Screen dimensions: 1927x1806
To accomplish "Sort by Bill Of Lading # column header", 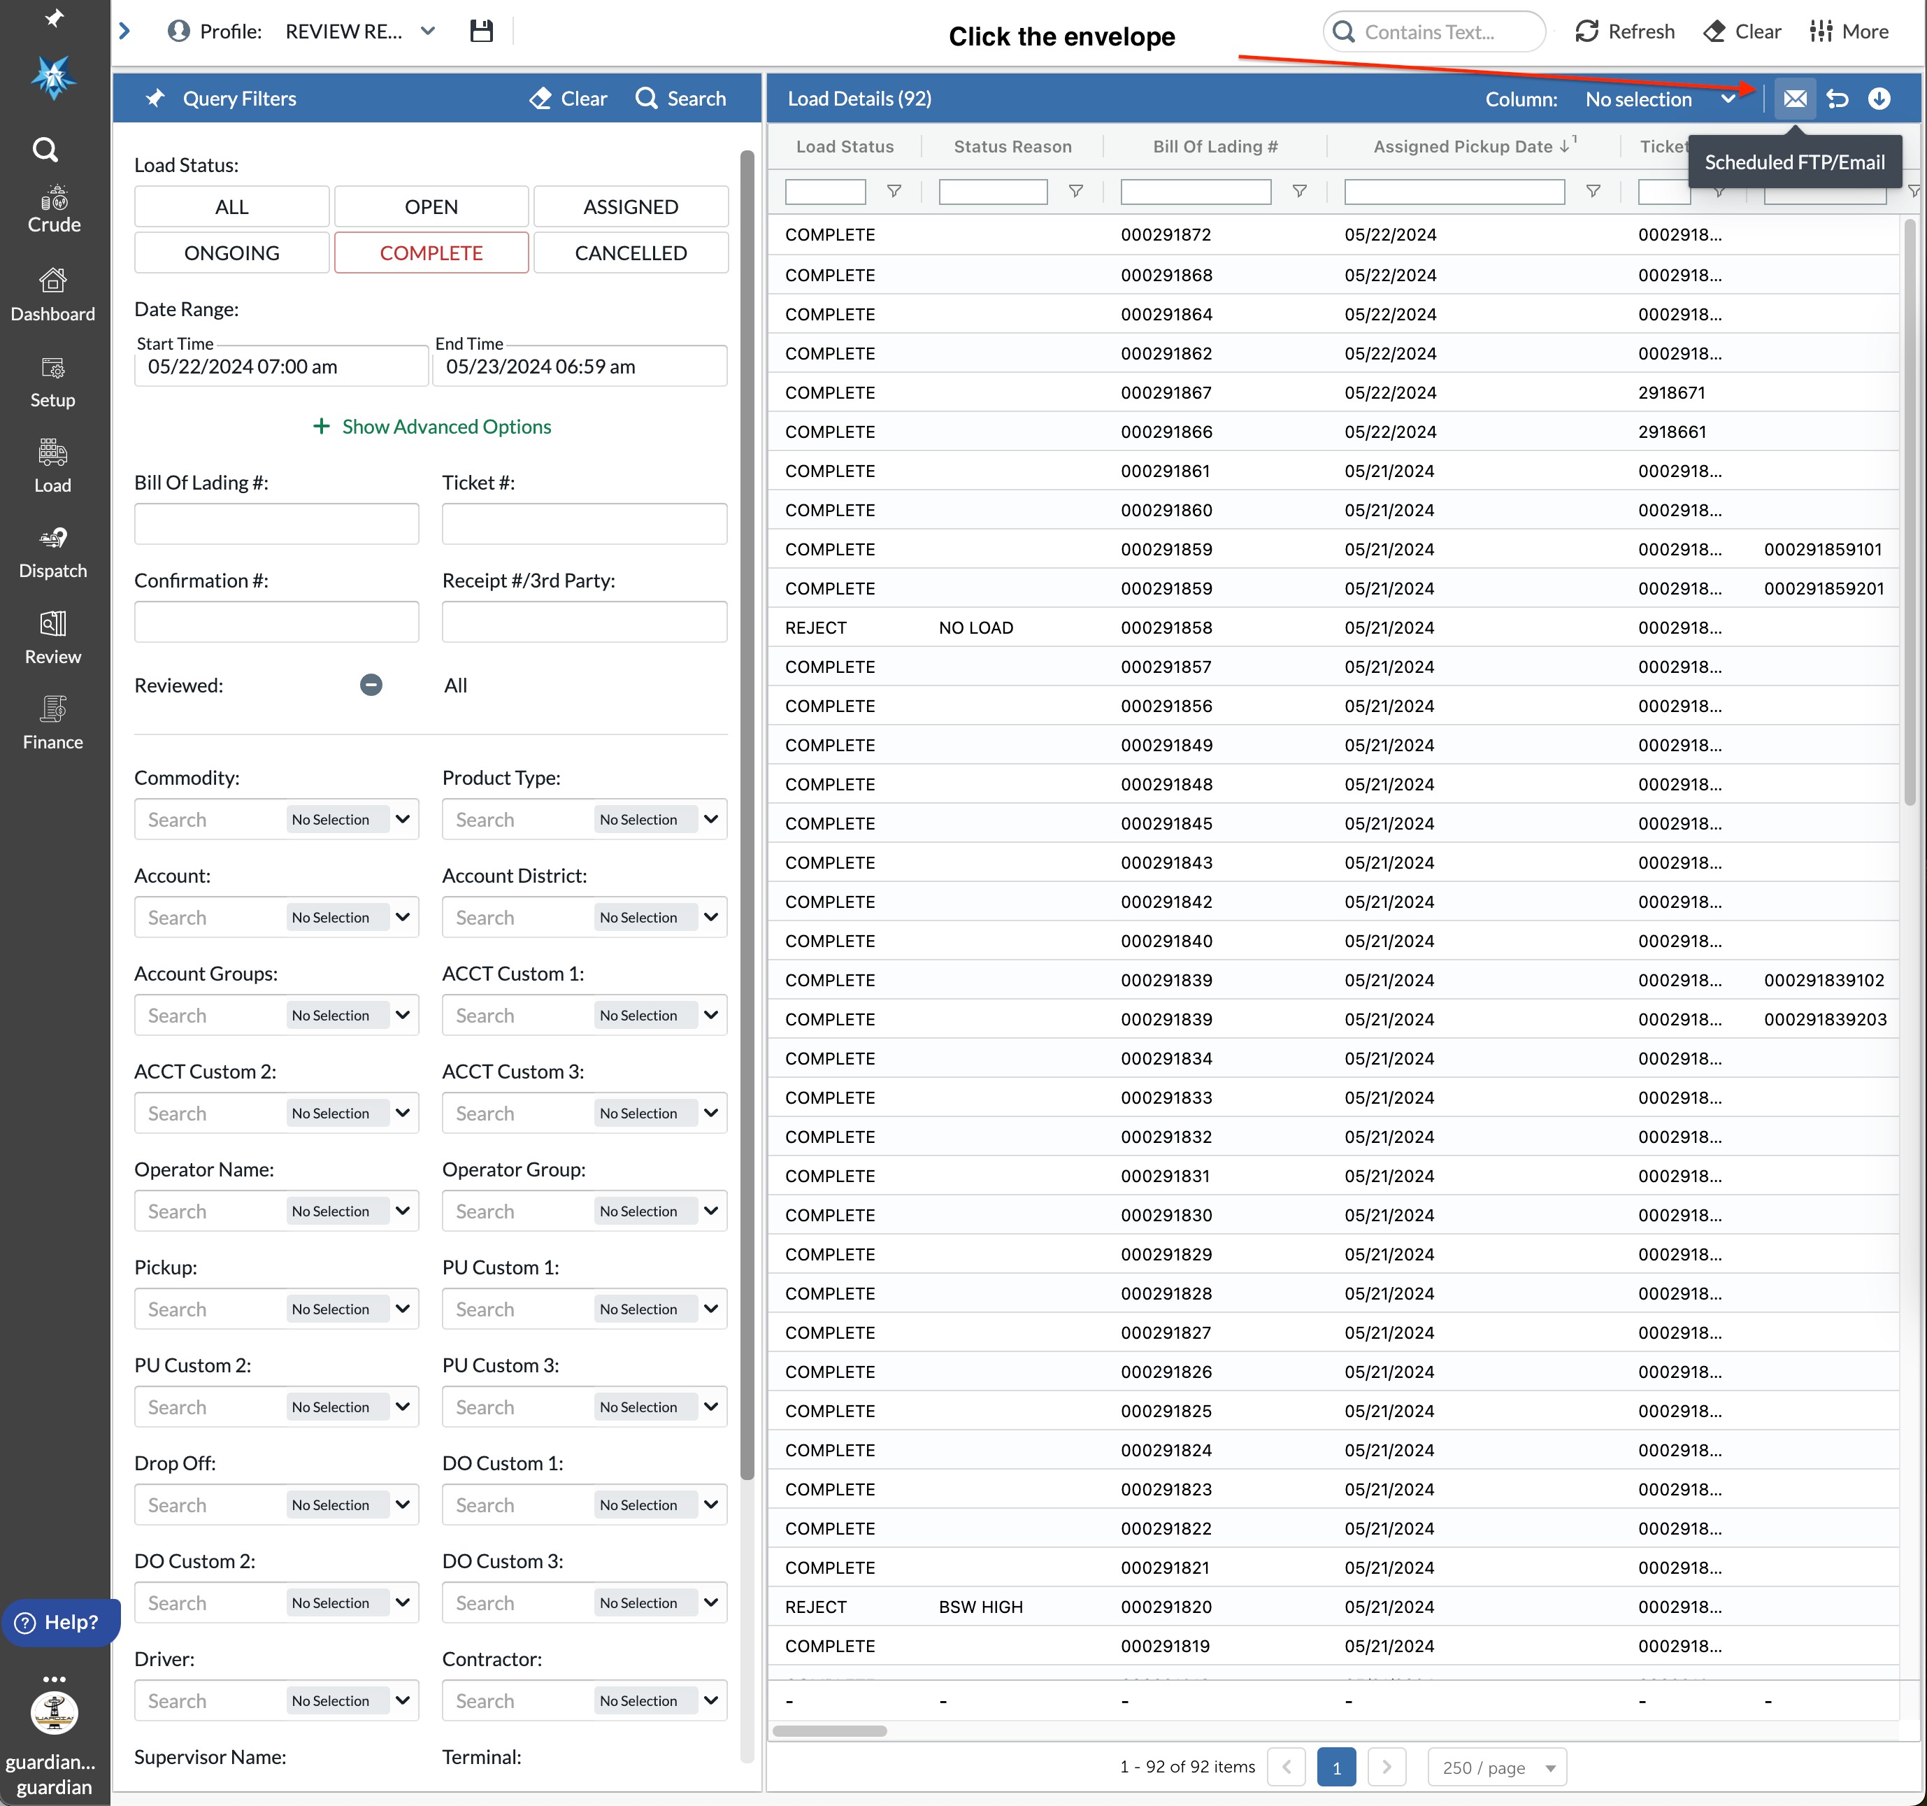I will 1215,146.
